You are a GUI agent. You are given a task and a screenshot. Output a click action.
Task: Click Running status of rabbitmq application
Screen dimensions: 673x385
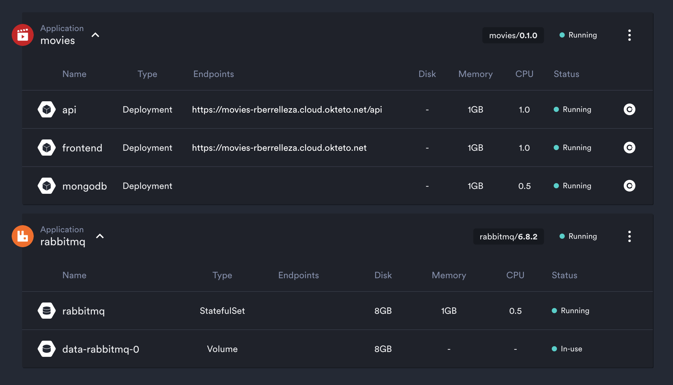(x=578, y=236)
